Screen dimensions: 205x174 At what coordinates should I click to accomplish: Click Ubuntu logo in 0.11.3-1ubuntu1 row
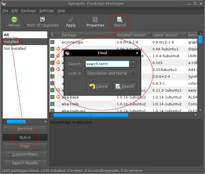(58, 90)
